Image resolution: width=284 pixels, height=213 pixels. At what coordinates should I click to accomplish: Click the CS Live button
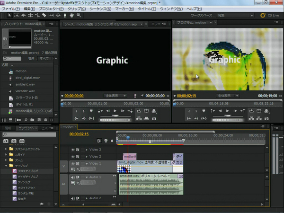click(x=270, y=15)
